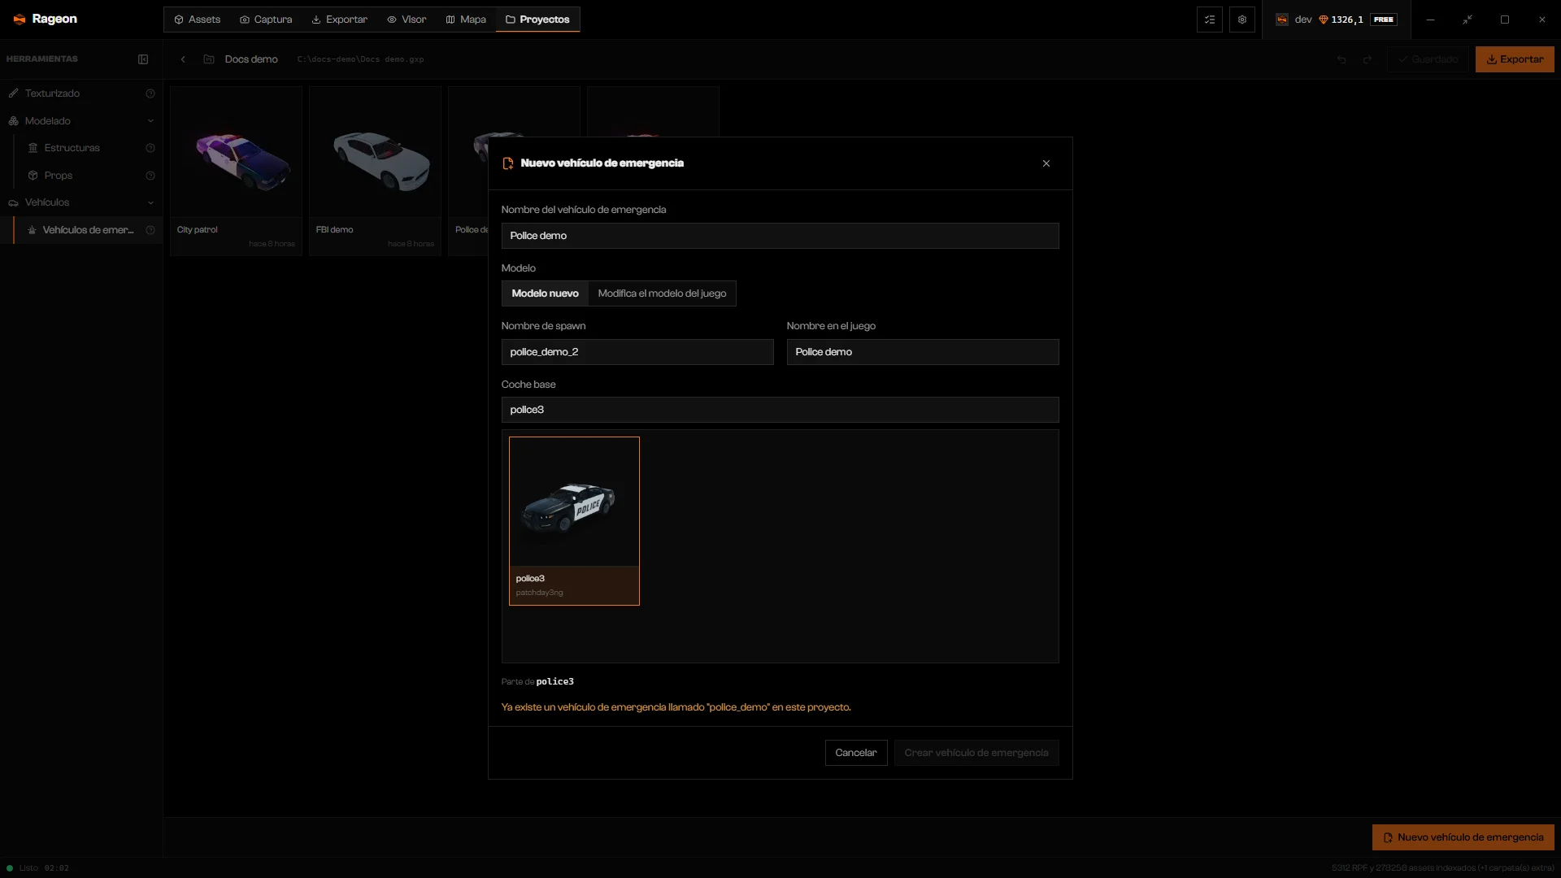Click the Coche base search field
Viewport: 1561px width, 878px height.
[780, 410]
